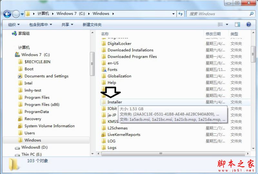Click the Forward navigation button
258x174 pixels.
click(16, 14)
